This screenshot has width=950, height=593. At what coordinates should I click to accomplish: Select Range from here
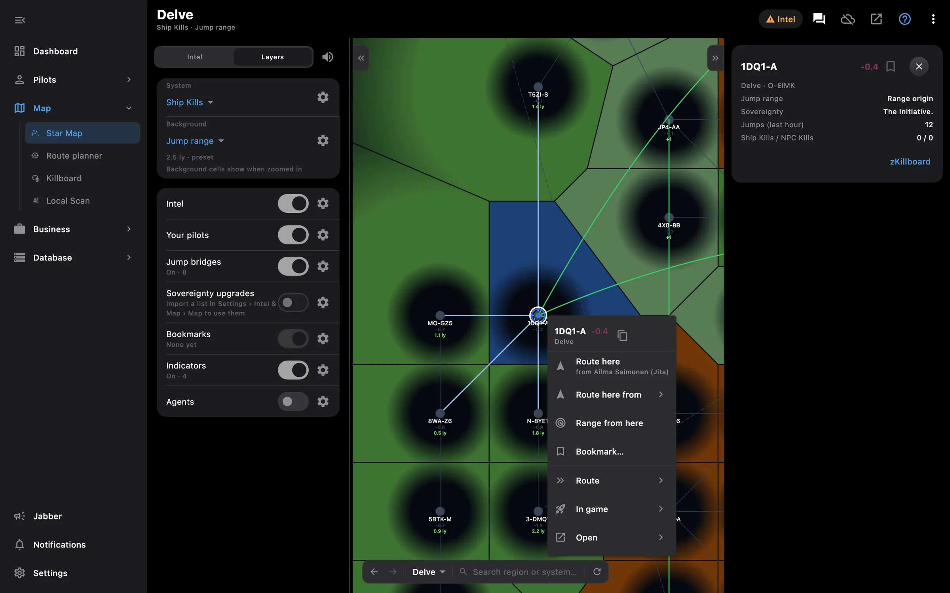pyautogui.click(x=612, y=423)
